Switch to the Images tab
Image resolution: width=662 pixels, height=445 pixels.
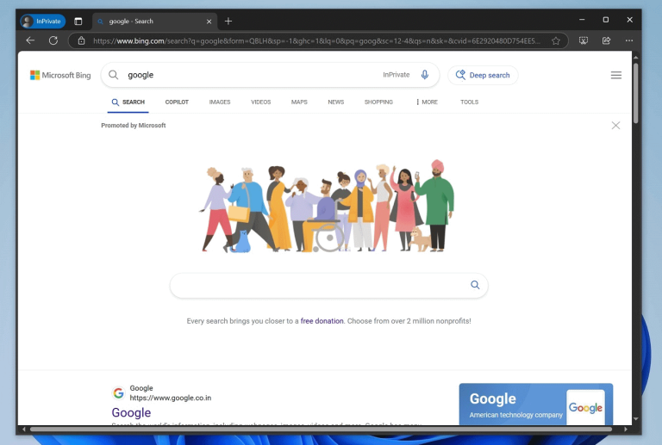click(220, 102)
